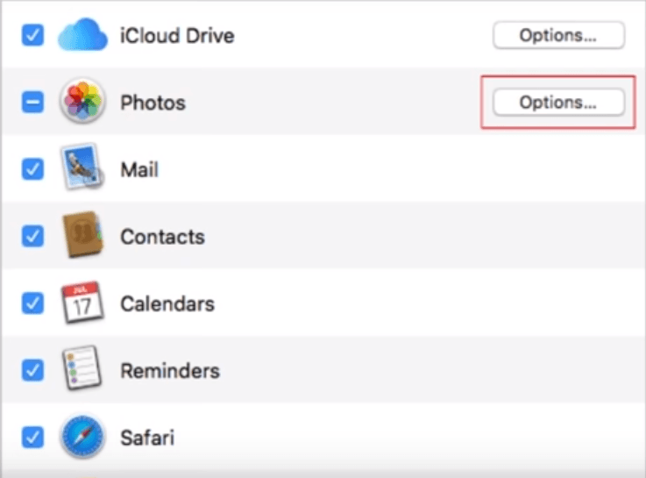Select the Mail row label

(x=139, y=169)
